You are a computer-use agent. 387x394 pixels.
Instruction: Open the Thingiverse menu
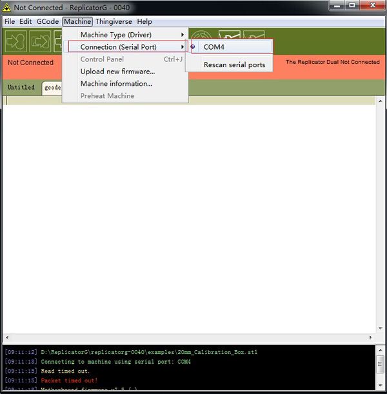(114, 22)
